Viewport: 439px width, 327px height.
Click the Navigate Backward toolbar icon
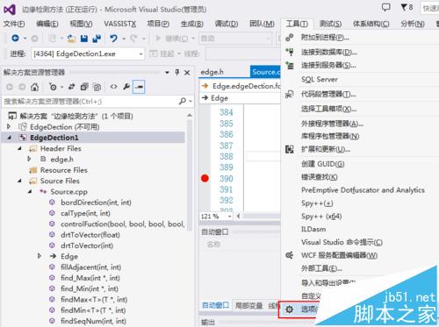click(x=15, y=39)
